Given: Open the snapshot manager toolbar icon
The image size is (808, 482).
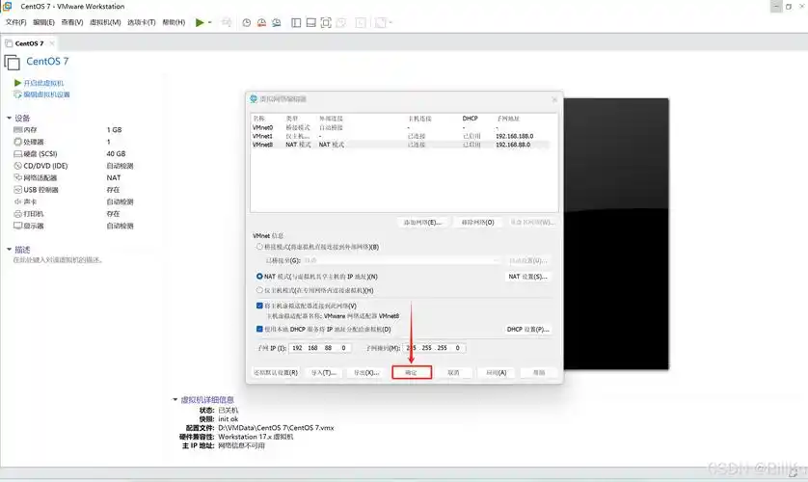Looking at the screenshot, I should click(278, 22).
